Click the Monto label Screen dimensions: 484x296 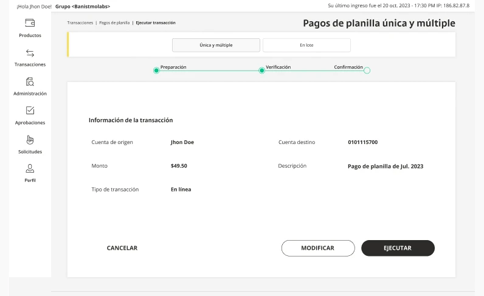tap(99, 166)
